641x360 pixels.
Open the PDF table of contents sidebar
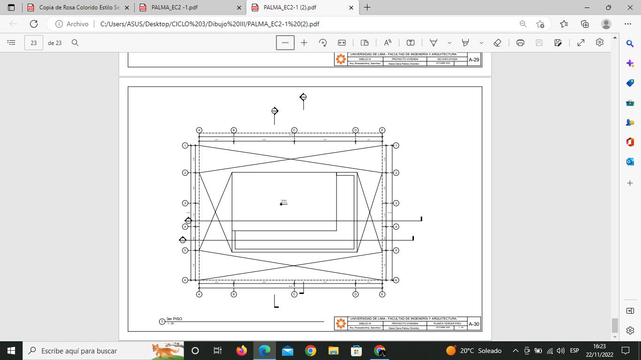pos(11,43)
